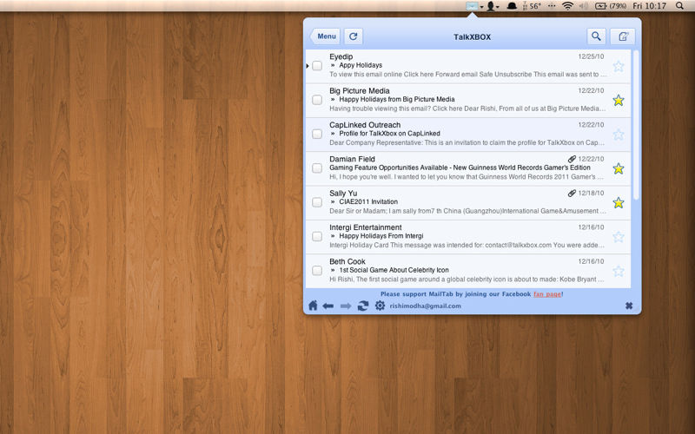Open the Facebook fan page link
The image size is (695, 434).
[547, 294]
